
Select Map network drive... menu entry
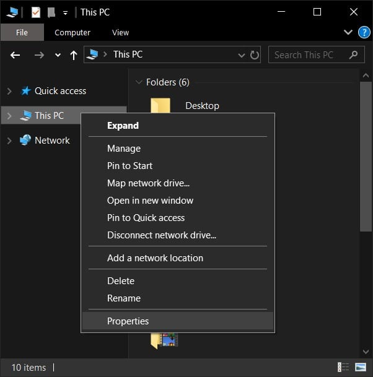pos(148,183)
